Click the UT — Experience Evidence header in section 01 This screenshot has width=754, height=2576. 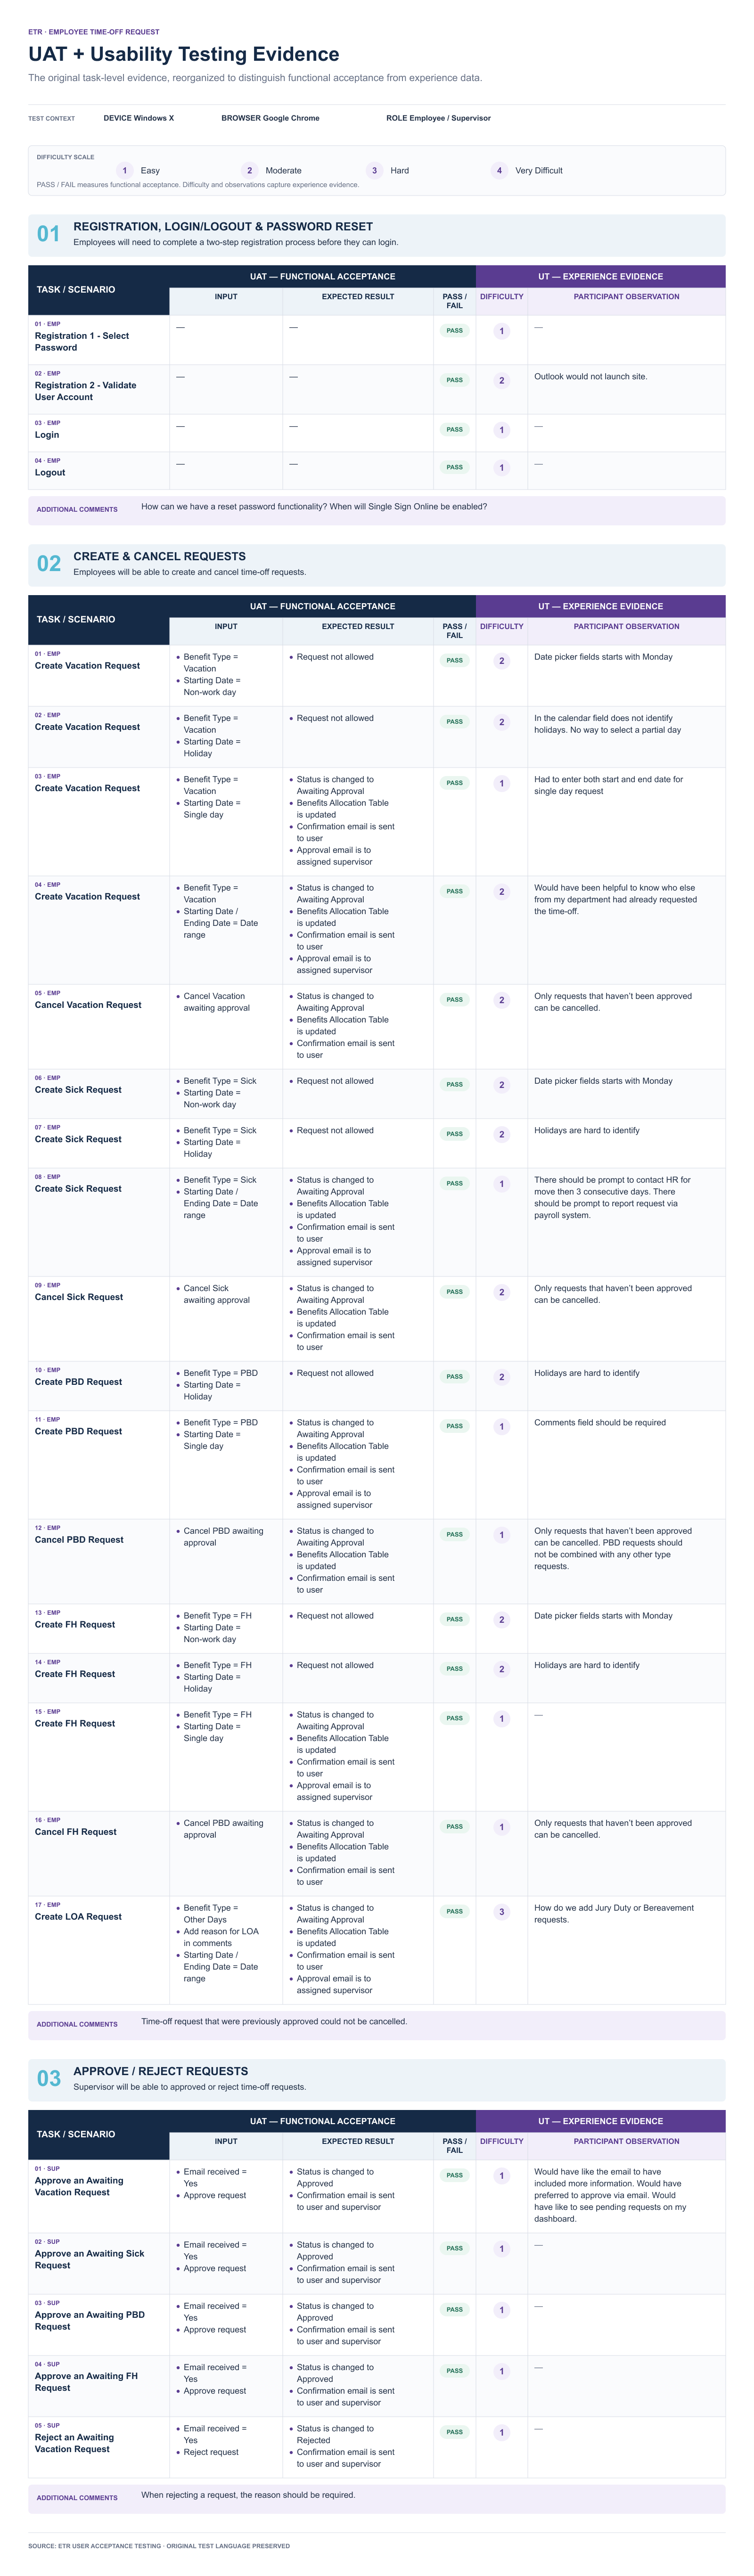point(601,276)
